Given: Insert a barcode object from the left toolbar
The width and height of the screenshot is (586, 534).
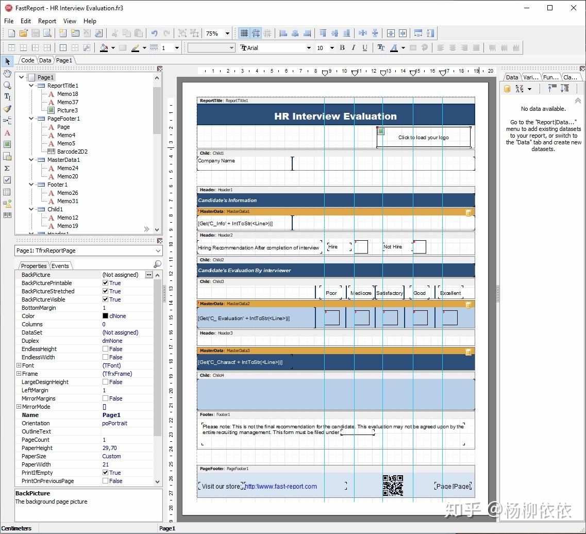Looking at the screenshot, I should pyautogui.click(x=7, y=215).
